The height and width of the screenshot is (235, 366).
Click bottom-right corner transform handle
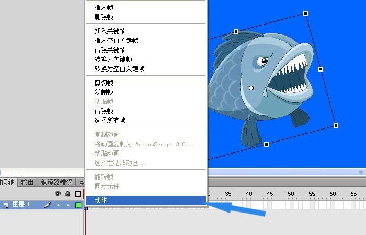click(x=336, y=126)
